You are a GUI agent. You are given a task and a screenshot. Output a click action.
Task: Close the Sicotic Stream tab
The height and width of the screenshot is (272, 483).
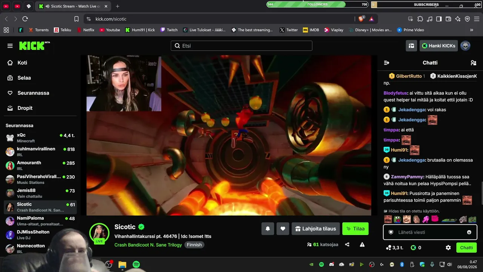[x=106, y=6]
